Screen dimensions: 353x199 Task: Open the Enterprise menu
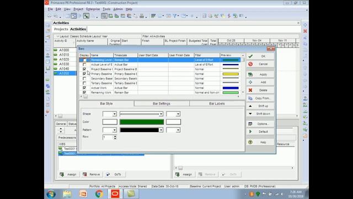click(93, 9)
